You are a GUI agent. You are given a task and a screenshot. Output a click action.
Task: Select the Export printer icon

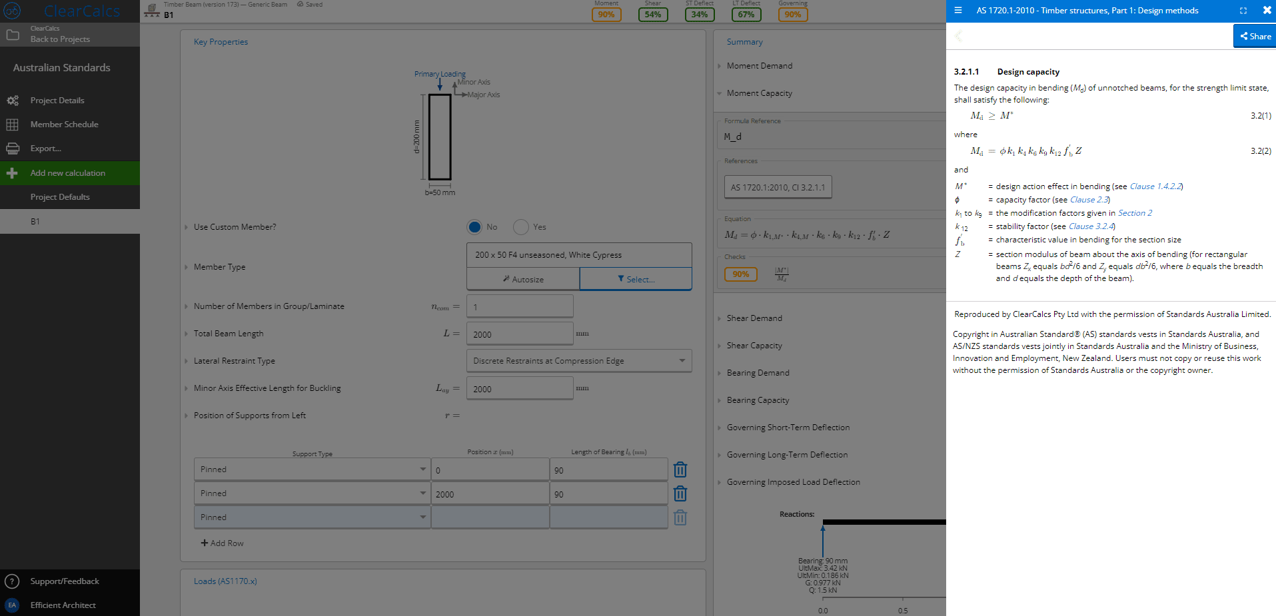tap(13, 149)
